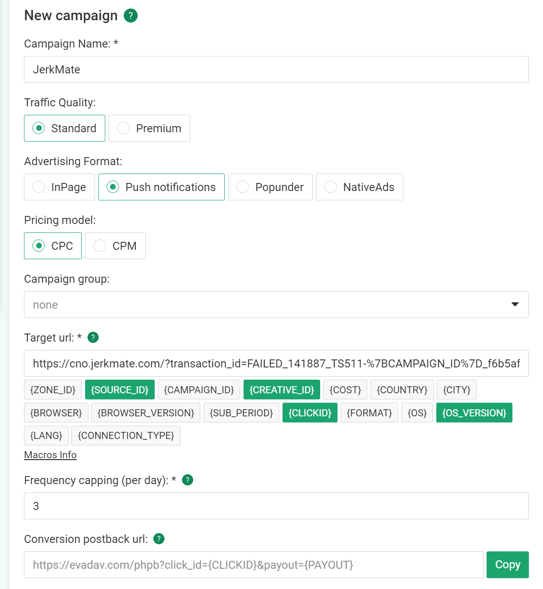This screenshot has height=589, width=543.
Task: Insert the {ZONE_ID} macro tag
Action: coord(53,390)
